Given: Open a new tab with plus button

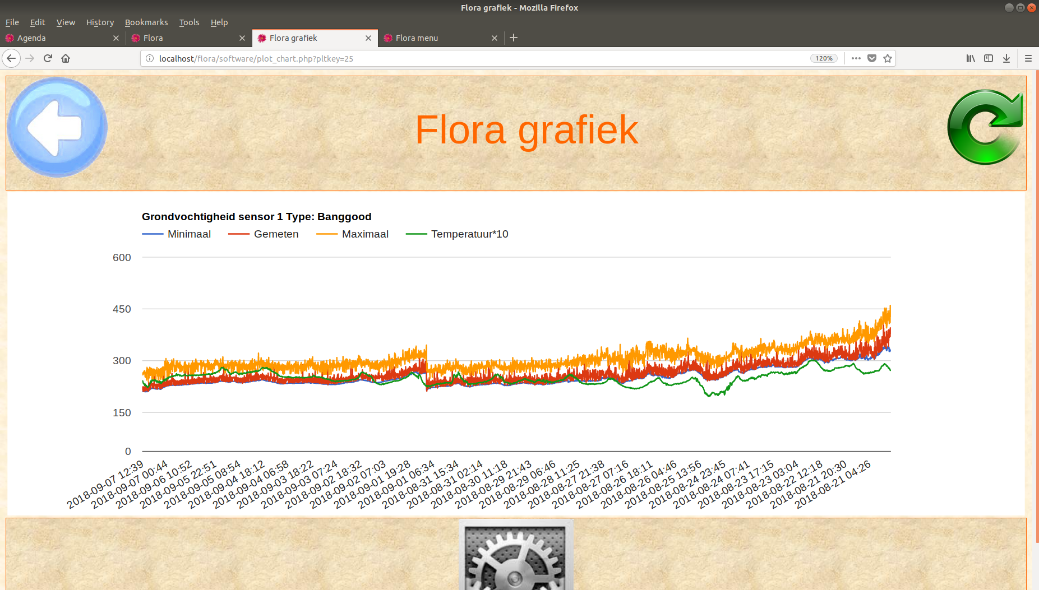Looking at the screenshot, I should [x=514, y=38].
